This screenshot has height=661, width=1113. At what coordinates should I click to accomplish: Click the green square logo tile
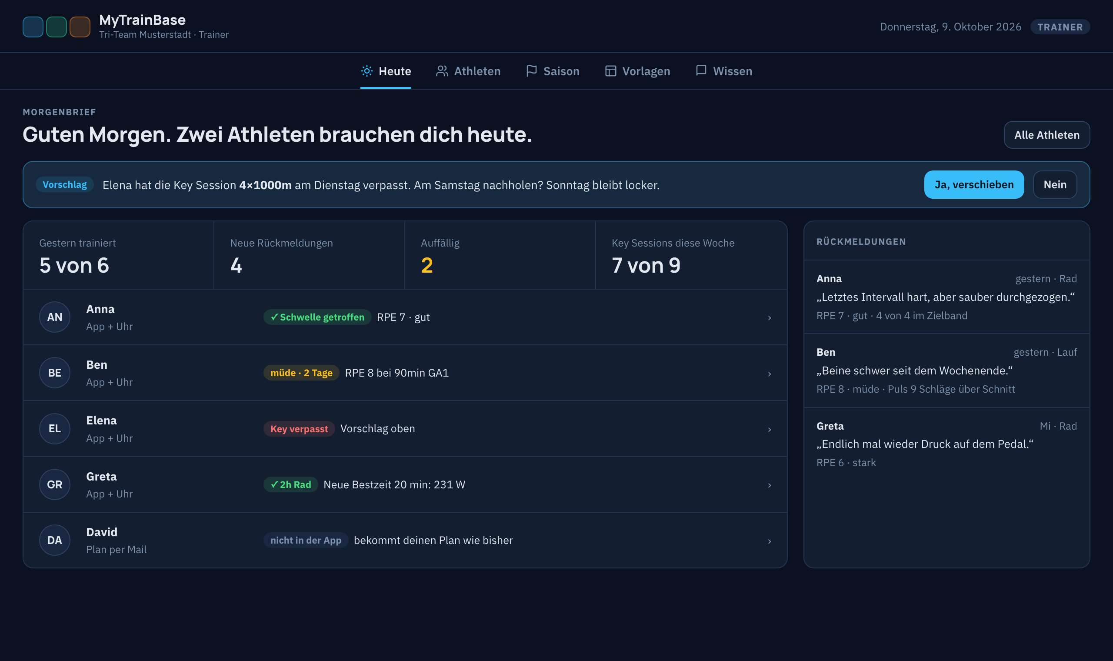point(57,27)
